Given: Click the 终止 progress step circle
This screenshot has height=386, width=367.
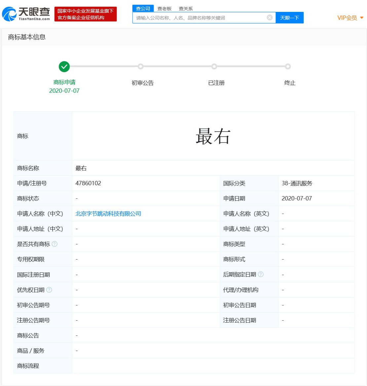Looking at the screenshot, I should (288, 66).
